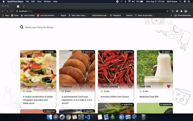
Task: Open Finder from the Dock
Action: [x=50, y=117]
